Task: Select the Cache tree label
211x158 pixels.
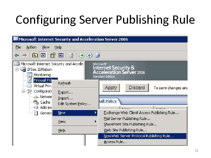Action: (x=45, y=102)
